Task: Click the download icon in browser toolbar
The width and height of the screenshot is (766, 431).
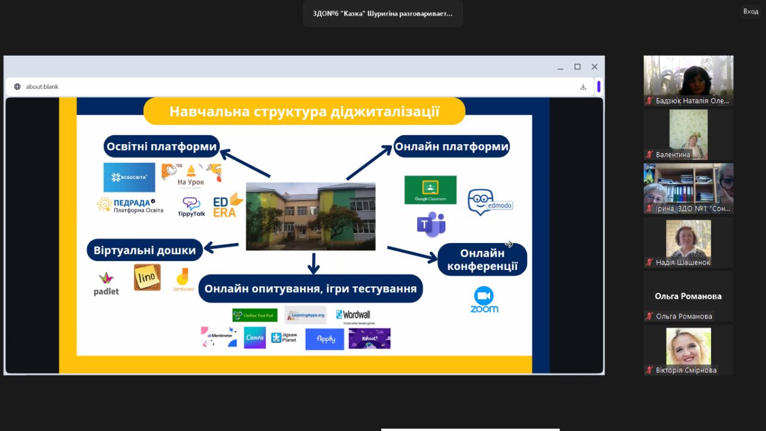Action: point(583,86)
